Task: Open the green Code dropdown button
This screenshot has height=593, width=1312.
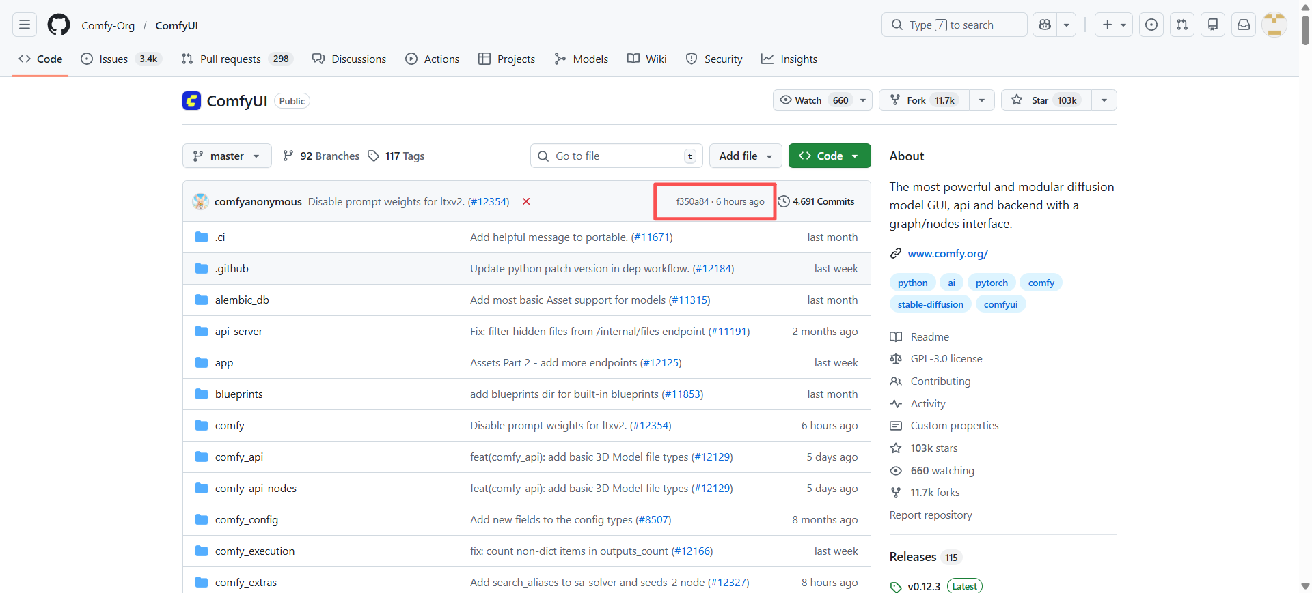Action: pyautogui.click(x=830, y=156)
